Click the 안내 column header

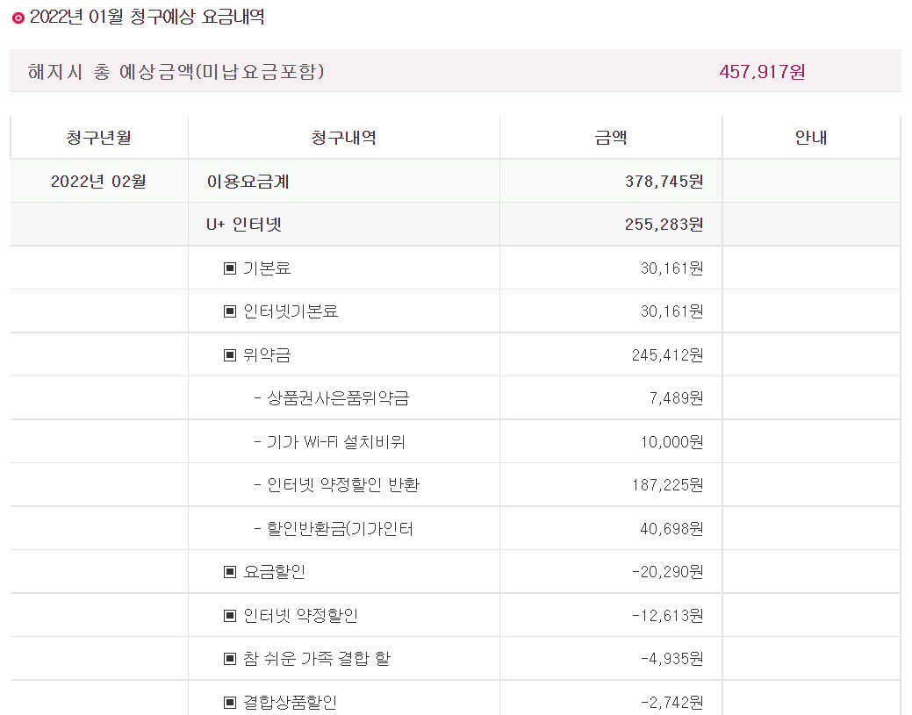pyautogui.click(x=811, y=138)
